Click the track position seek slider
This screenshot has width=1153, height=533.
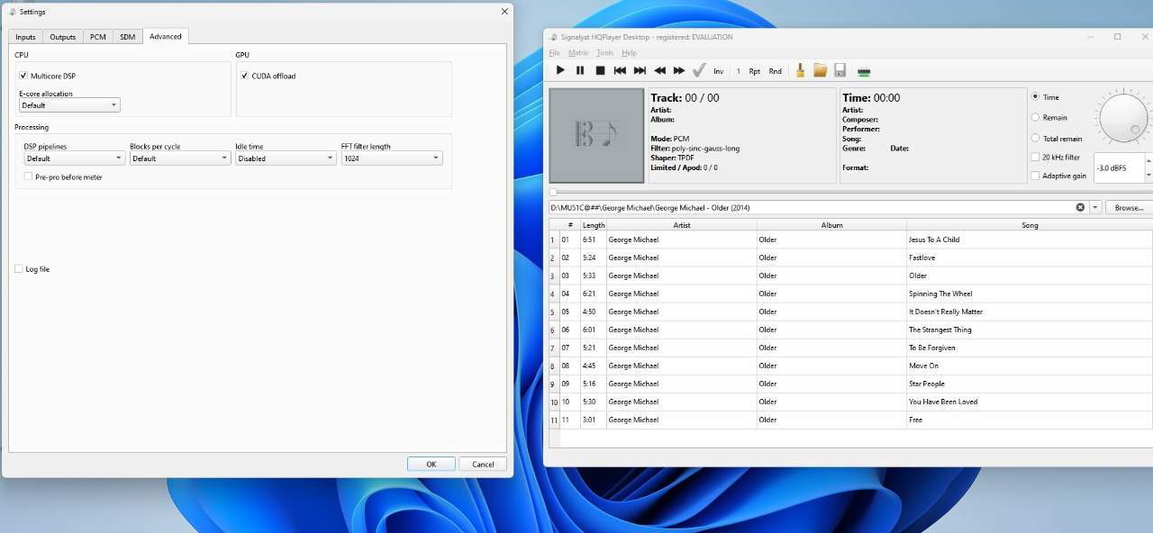(x=850, y=192)
